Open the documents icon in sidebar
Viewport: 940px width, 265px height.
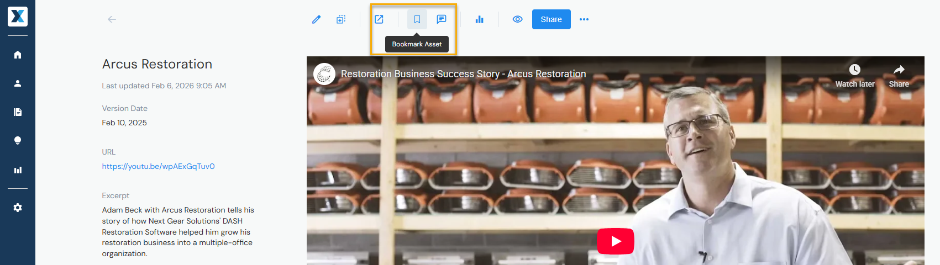pos(18,112)
